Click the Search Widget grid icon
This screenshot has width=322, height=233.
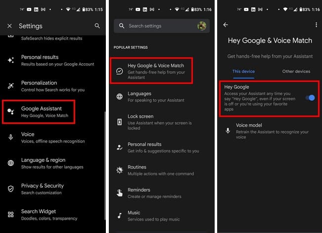pos(11,214)
